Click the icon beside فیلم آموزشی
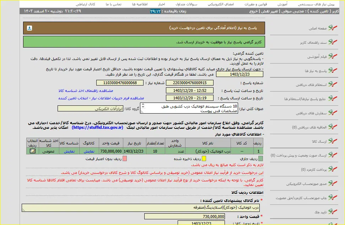The width and height of the screenshot is (345, 225). [333, 56]
